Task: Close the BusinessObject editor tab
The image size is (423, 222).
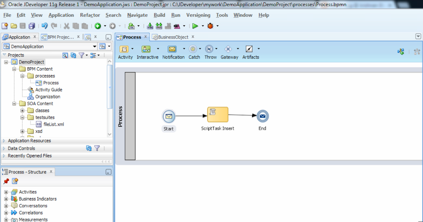Action: coord(193,37)
